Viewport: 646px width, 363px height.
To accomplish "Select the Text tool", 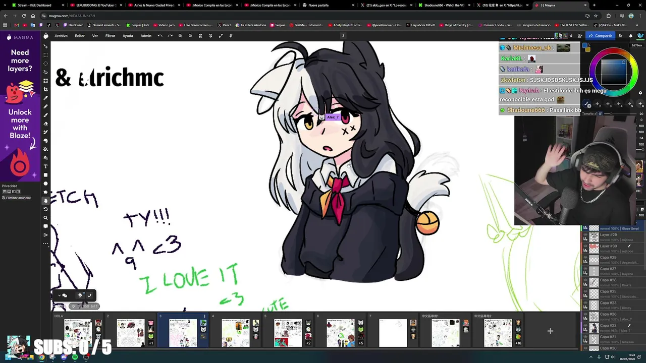I will tap(45, 166).
